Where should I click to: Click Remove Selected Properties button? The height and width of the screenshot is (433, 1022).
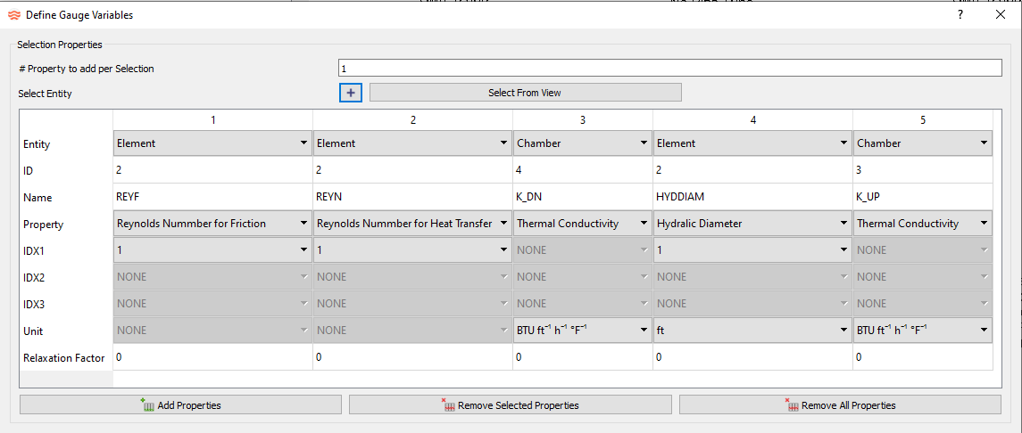pos(510,405)
